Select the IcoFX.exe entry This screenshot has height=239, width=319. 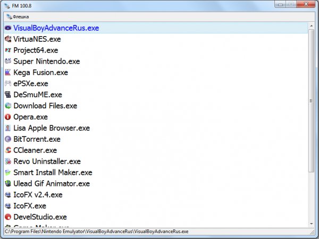point(156,206)
